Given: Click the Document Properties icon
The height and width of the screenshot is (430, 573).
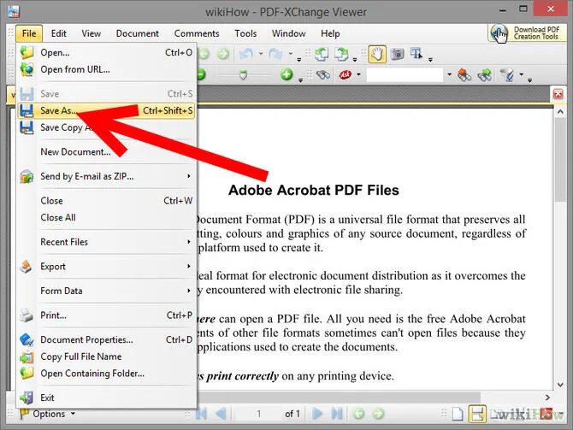Looking at the screenshot, I should 27,339.
